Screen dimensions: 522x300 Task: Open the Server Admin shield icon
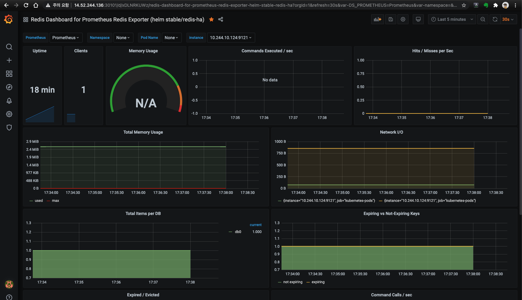pyautogui.click(x=9, y=128)
